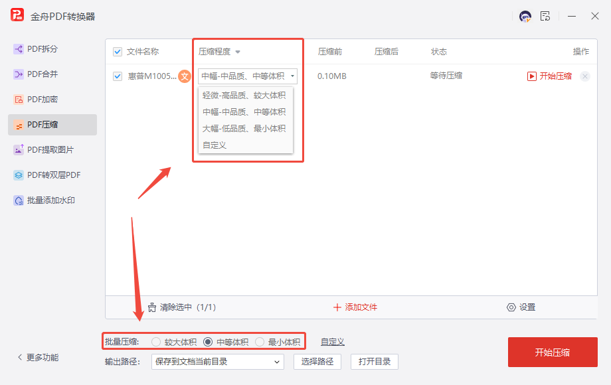Switch to the PDF合并 sidebar tab
The height and width of the screenshot is (385, 611).
(x=52, y=74)
